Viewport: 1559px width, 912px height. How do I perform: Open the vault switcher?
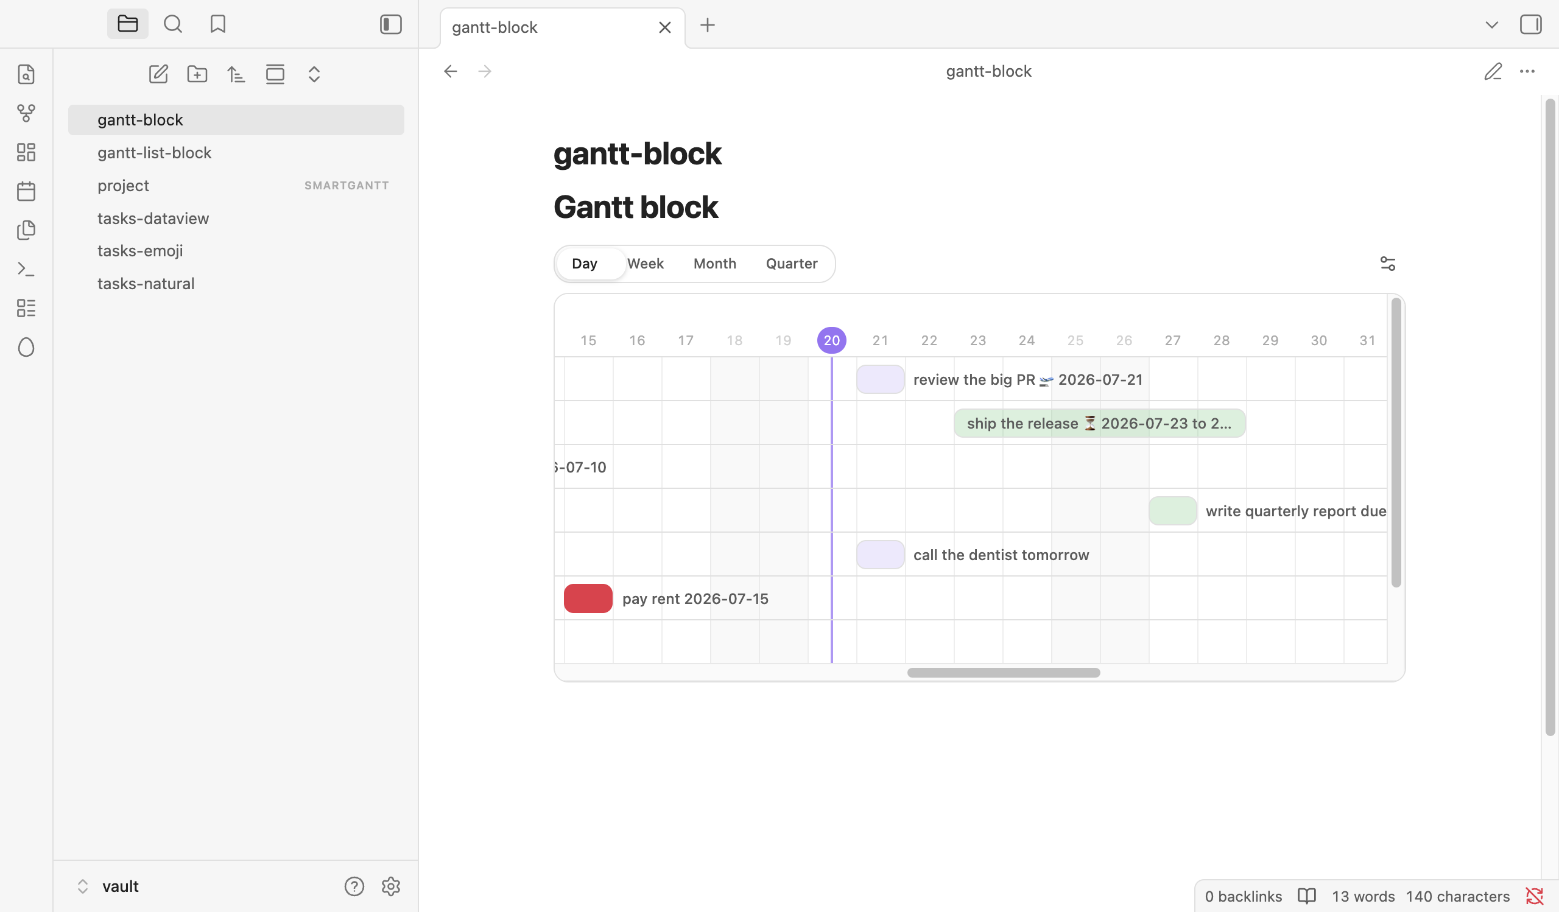coord(108,886)
